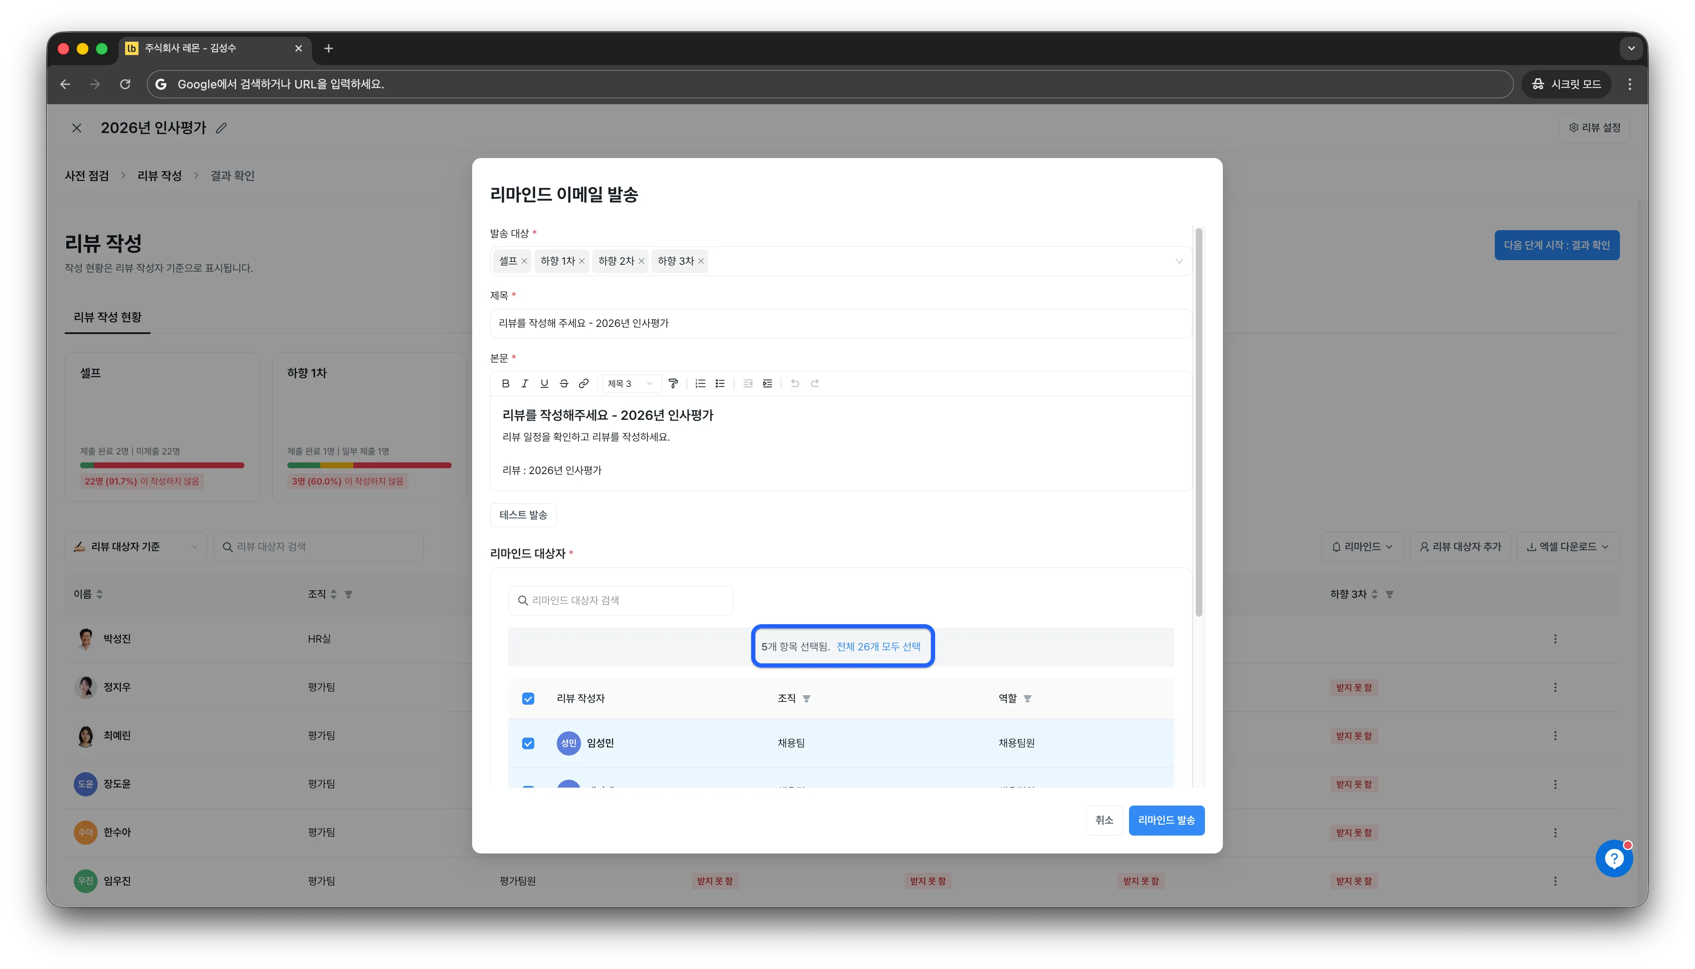The height and width of the screenshot is (969, 1695).
Task: Remove the 셀프 tag from recipients
Action: click(524, 261)
